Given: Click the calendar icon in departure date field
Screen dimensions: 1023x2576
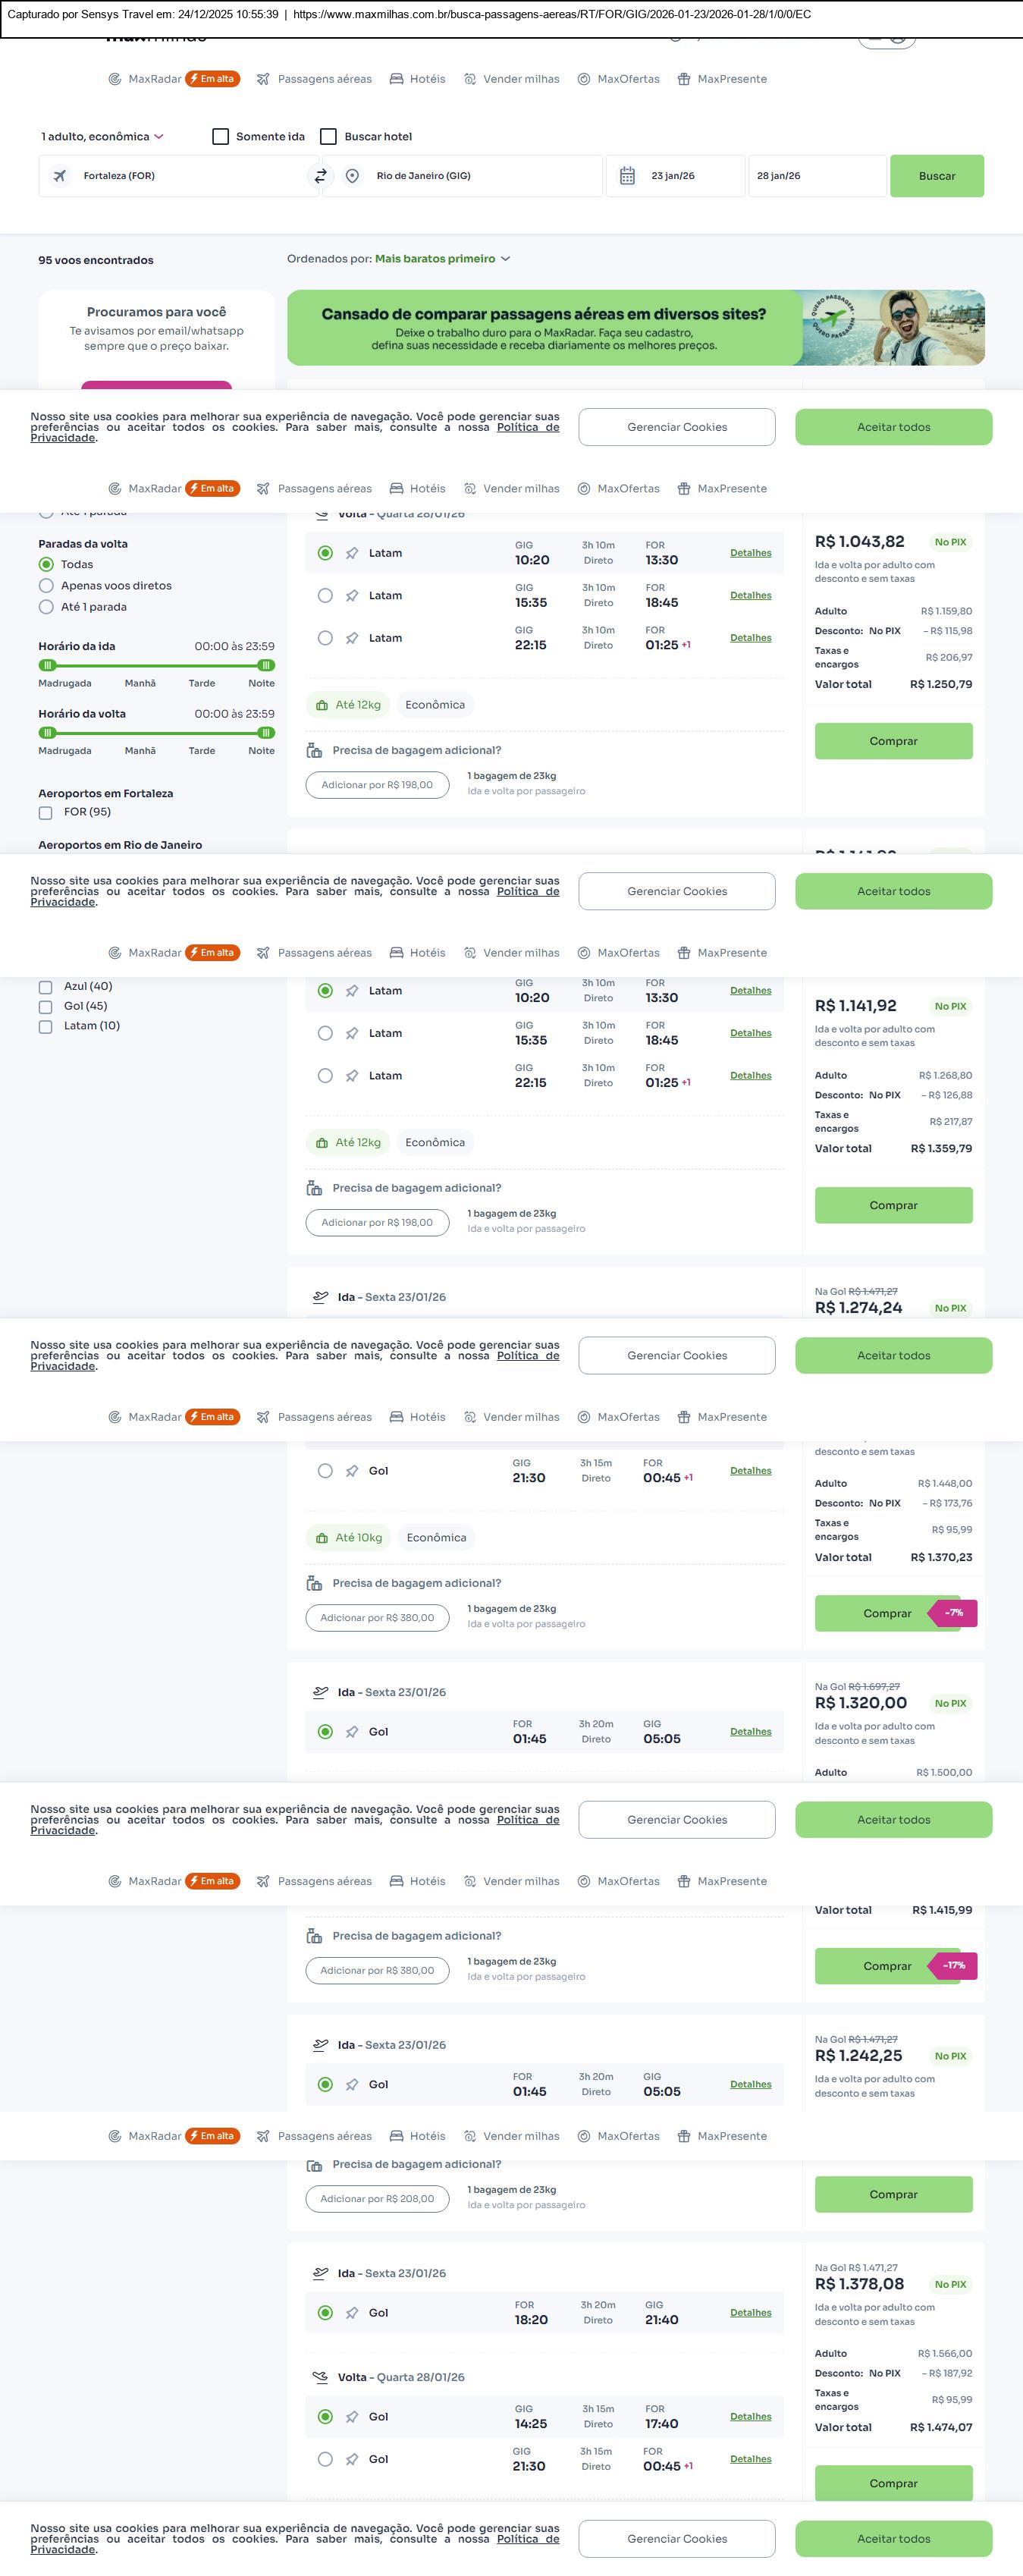Looking at the screenshot, I should 627,176.
